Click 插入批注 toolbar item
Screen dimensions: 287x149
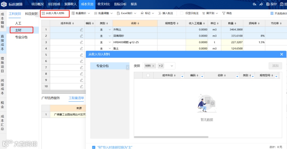166,13
